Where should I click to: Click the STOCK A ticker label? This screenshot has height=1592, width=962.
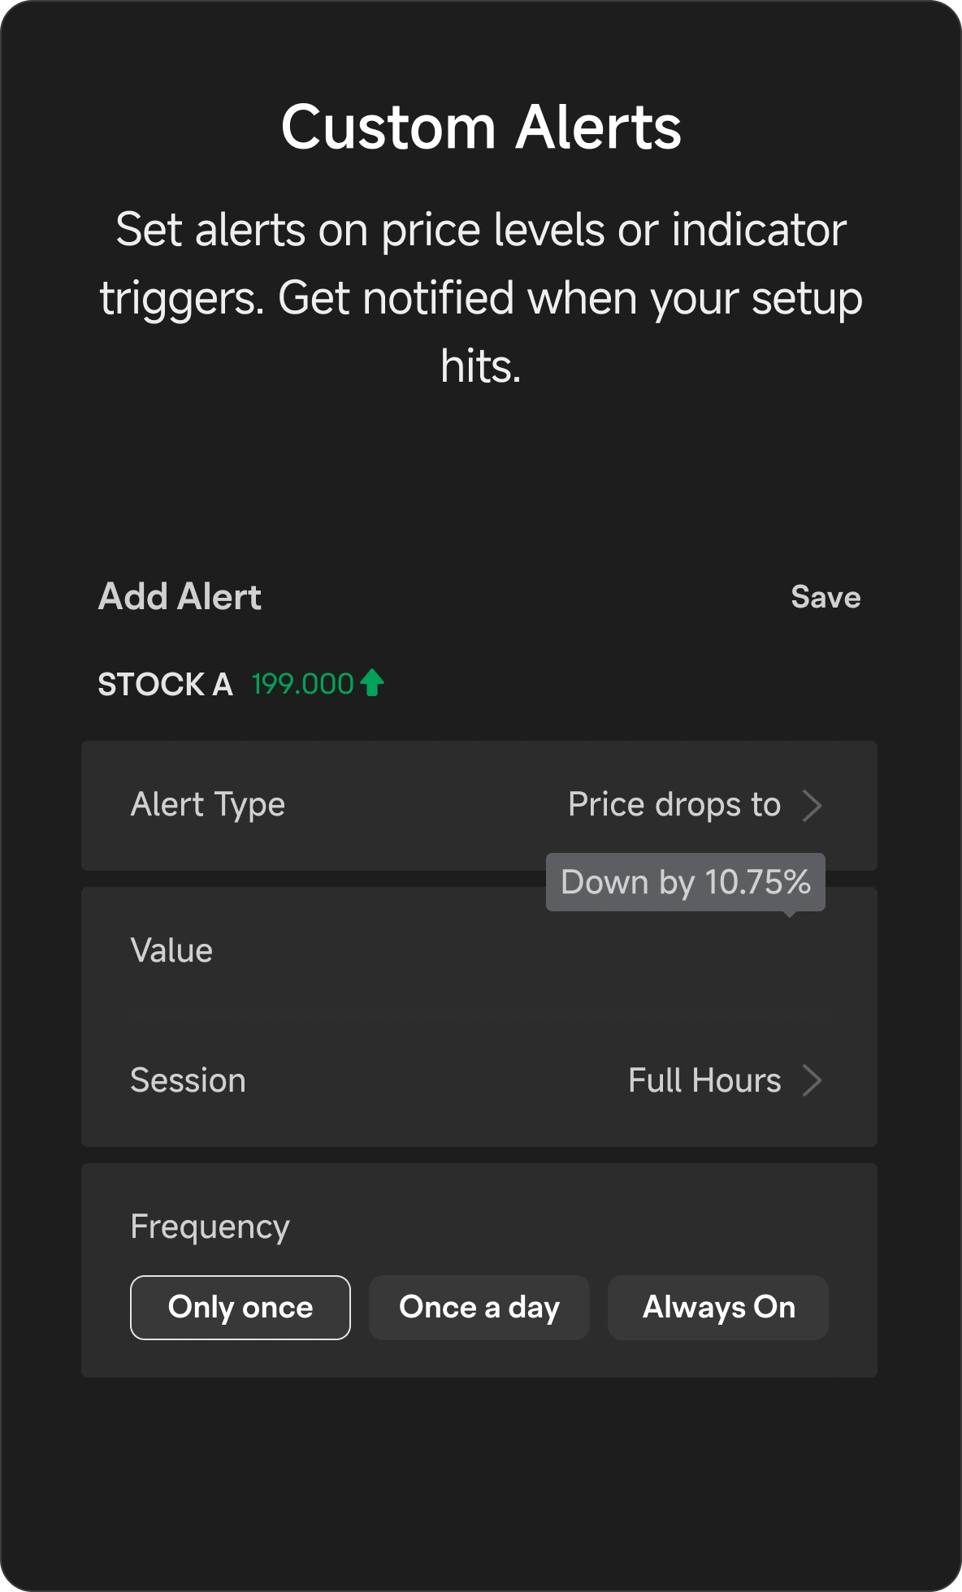click(166, 684)
